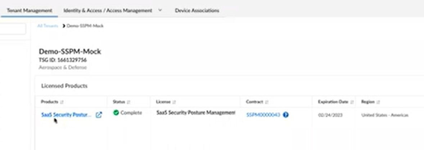Image resolution: width=424 pixels, height=150 pixels.
Task: Sort by the License column icon
Action: [x=175, y=102]
